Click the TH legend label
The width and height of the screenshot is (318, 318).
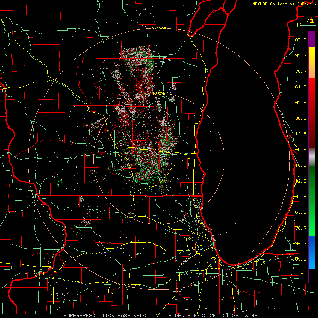pos(304,275)
